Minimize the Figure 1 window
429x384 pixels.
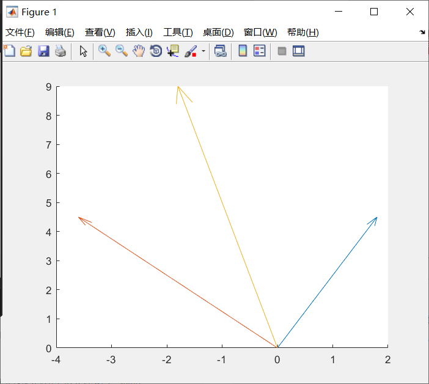tap(339, 12)
